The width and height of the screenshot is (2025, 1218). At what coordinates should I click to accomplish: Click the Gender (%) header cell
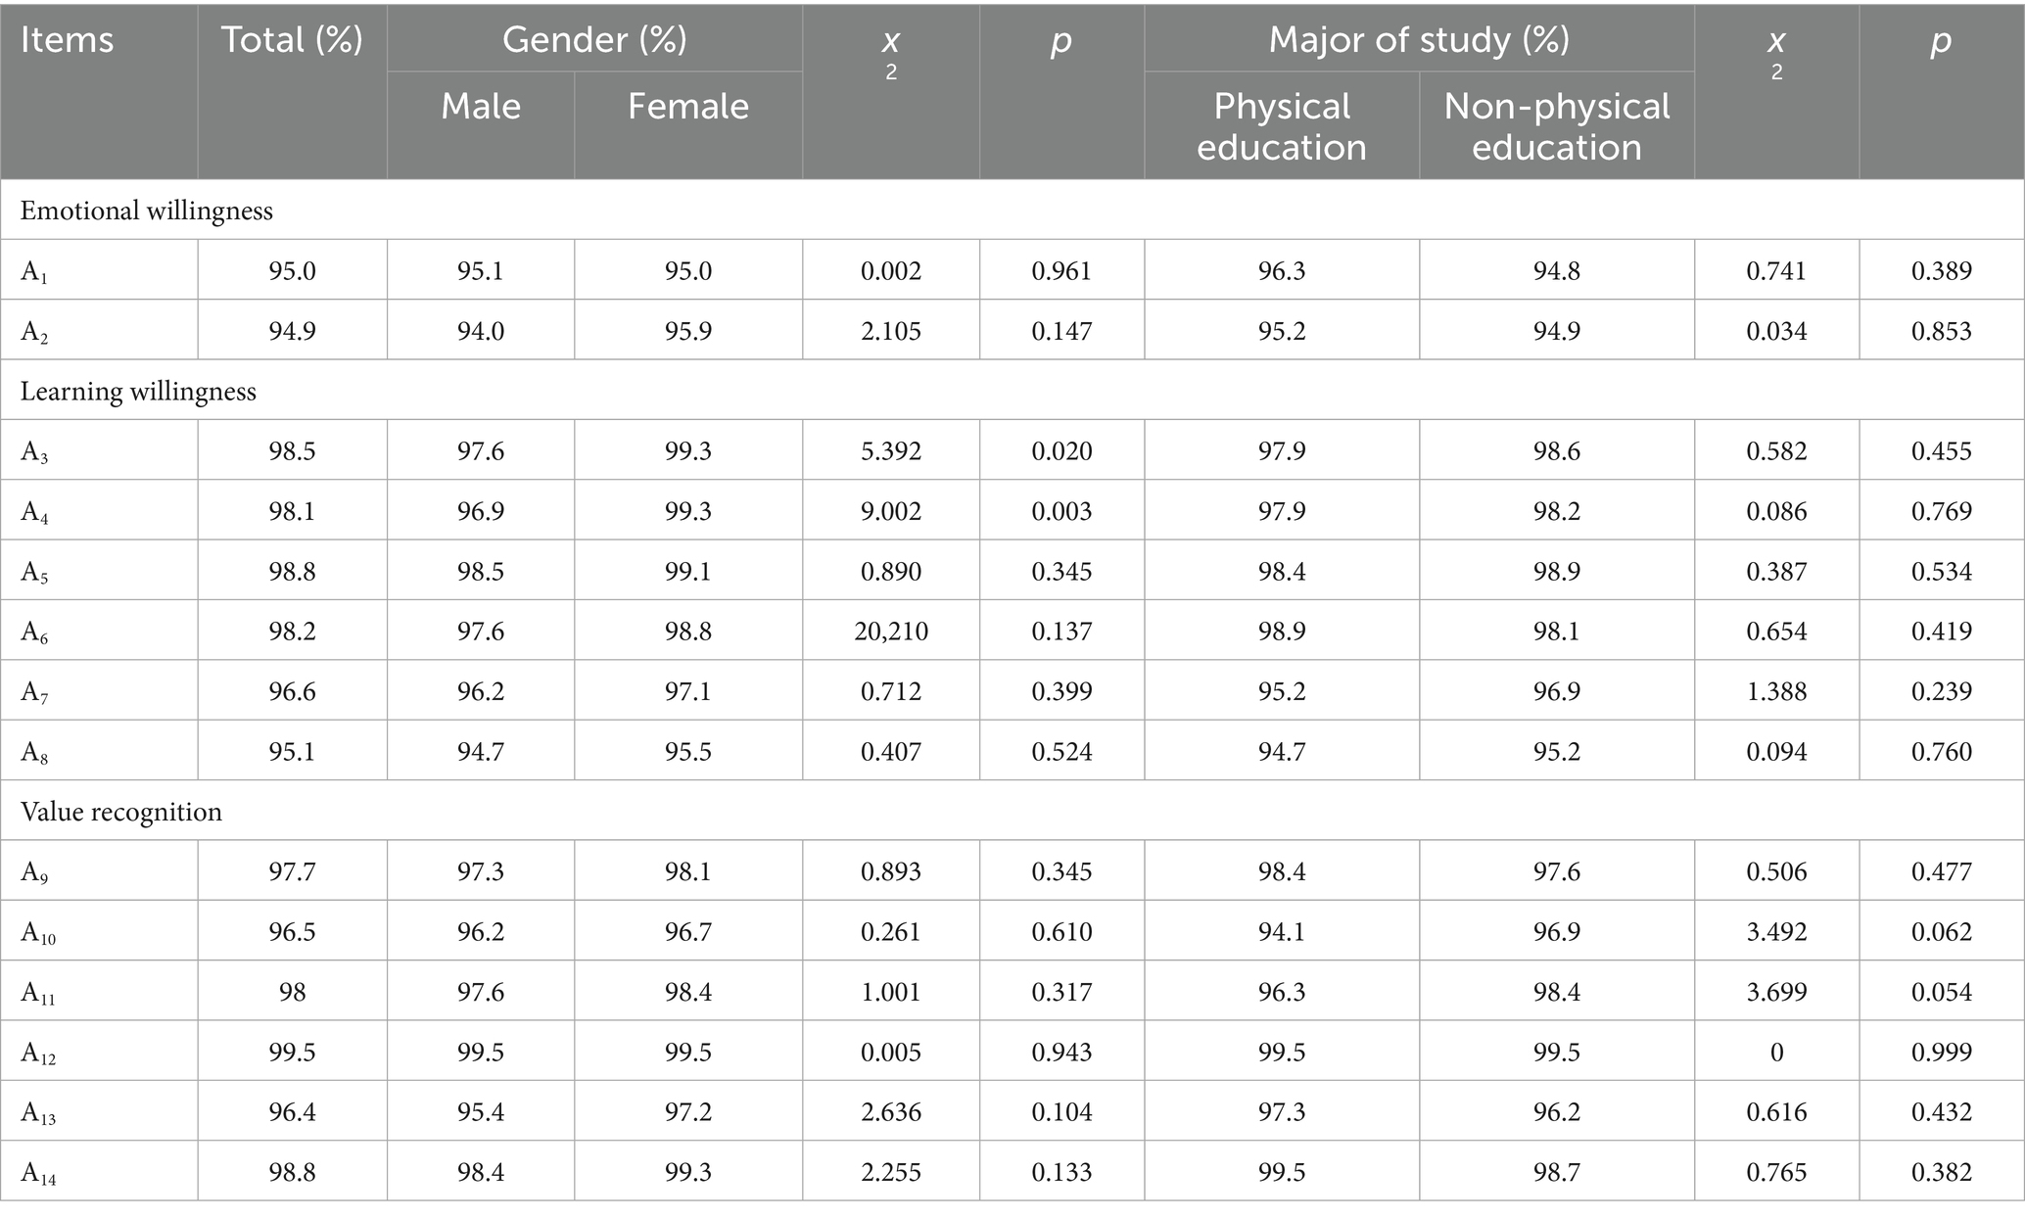point(594,40)
